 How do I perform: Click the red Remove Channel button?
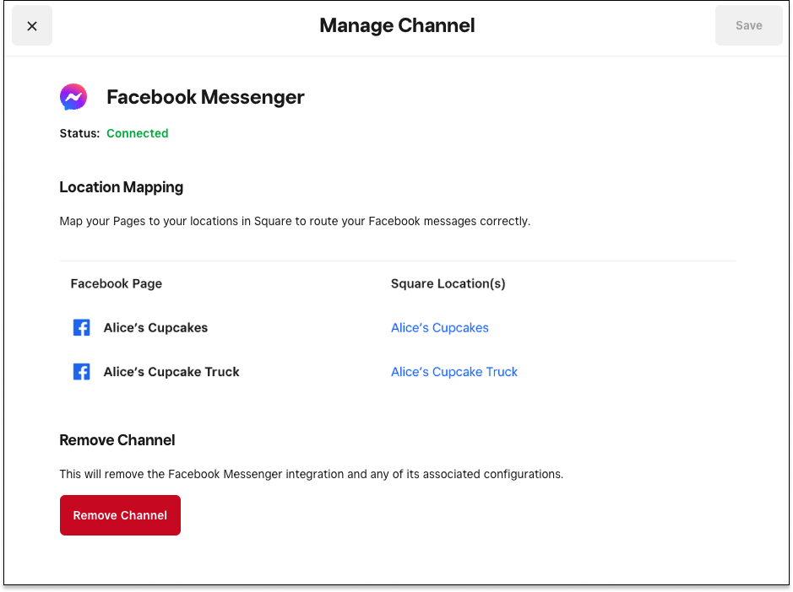[120, 515]
